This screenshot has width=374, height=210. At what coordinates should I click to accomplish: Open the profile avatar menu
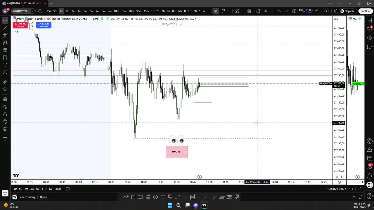pyautogui.click(x=5, y=11)
